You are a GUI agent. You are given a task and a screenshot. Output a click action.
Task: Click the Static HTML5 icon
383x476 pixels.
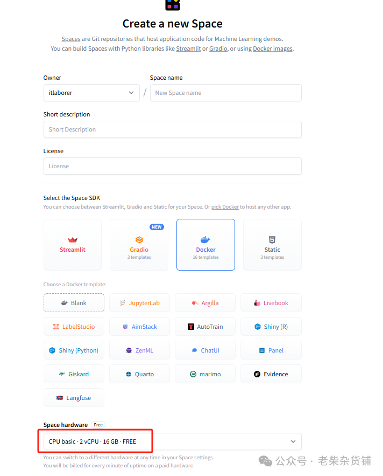[272, 240]
